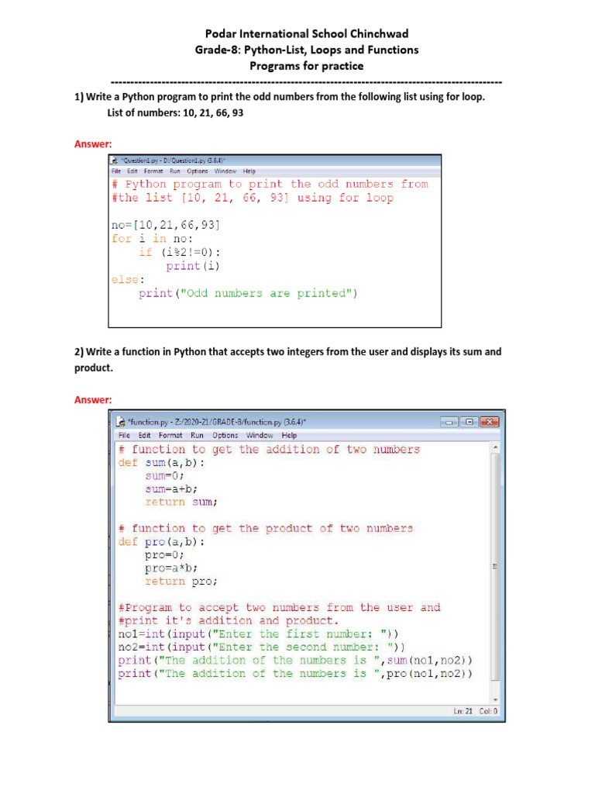Open Run menu in function.py window
Screen dimensions: 595x794
coord(197,435)
